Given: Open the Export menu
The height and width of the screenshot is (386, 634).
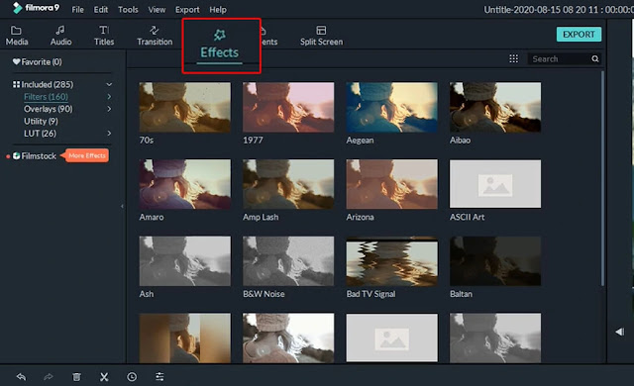Looking at the screenshot, I should pos(187,10).
